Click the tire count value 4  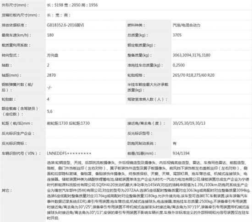[48, 99]
